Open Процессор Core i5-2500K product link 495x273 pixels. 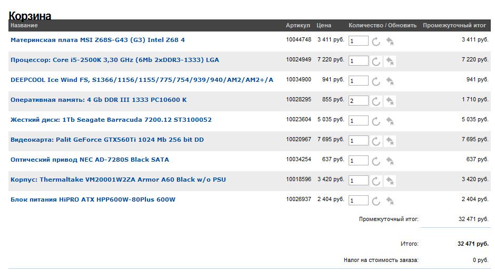[115, 60]
